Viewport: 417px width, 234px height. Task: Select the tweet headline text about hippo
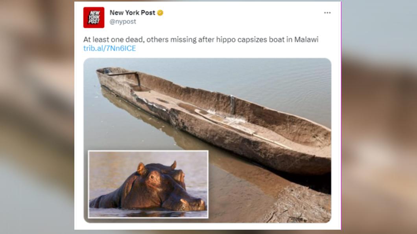pyautogui.click(x=201, y=40)
